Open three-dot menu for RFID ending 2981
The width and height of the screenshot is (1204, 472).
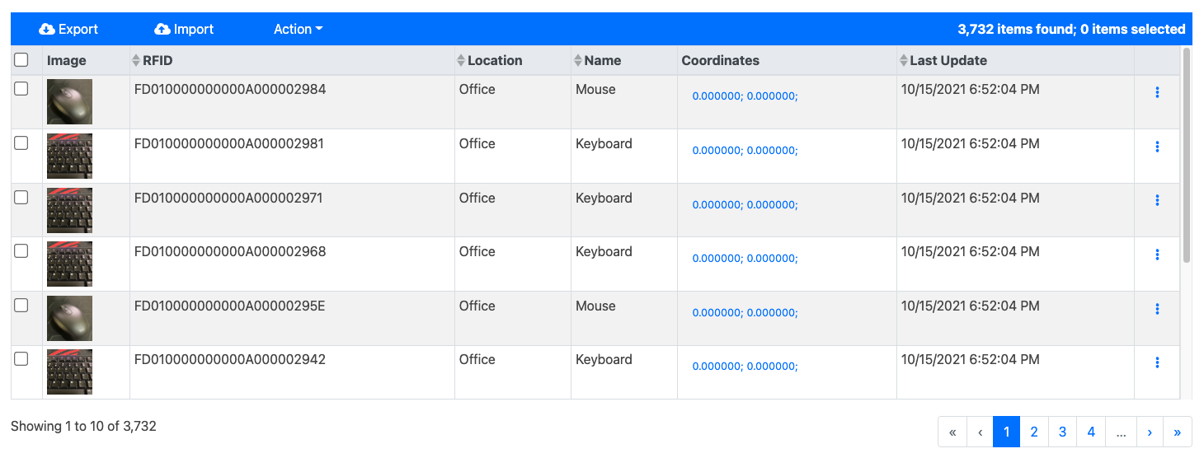pos(1157,147)
